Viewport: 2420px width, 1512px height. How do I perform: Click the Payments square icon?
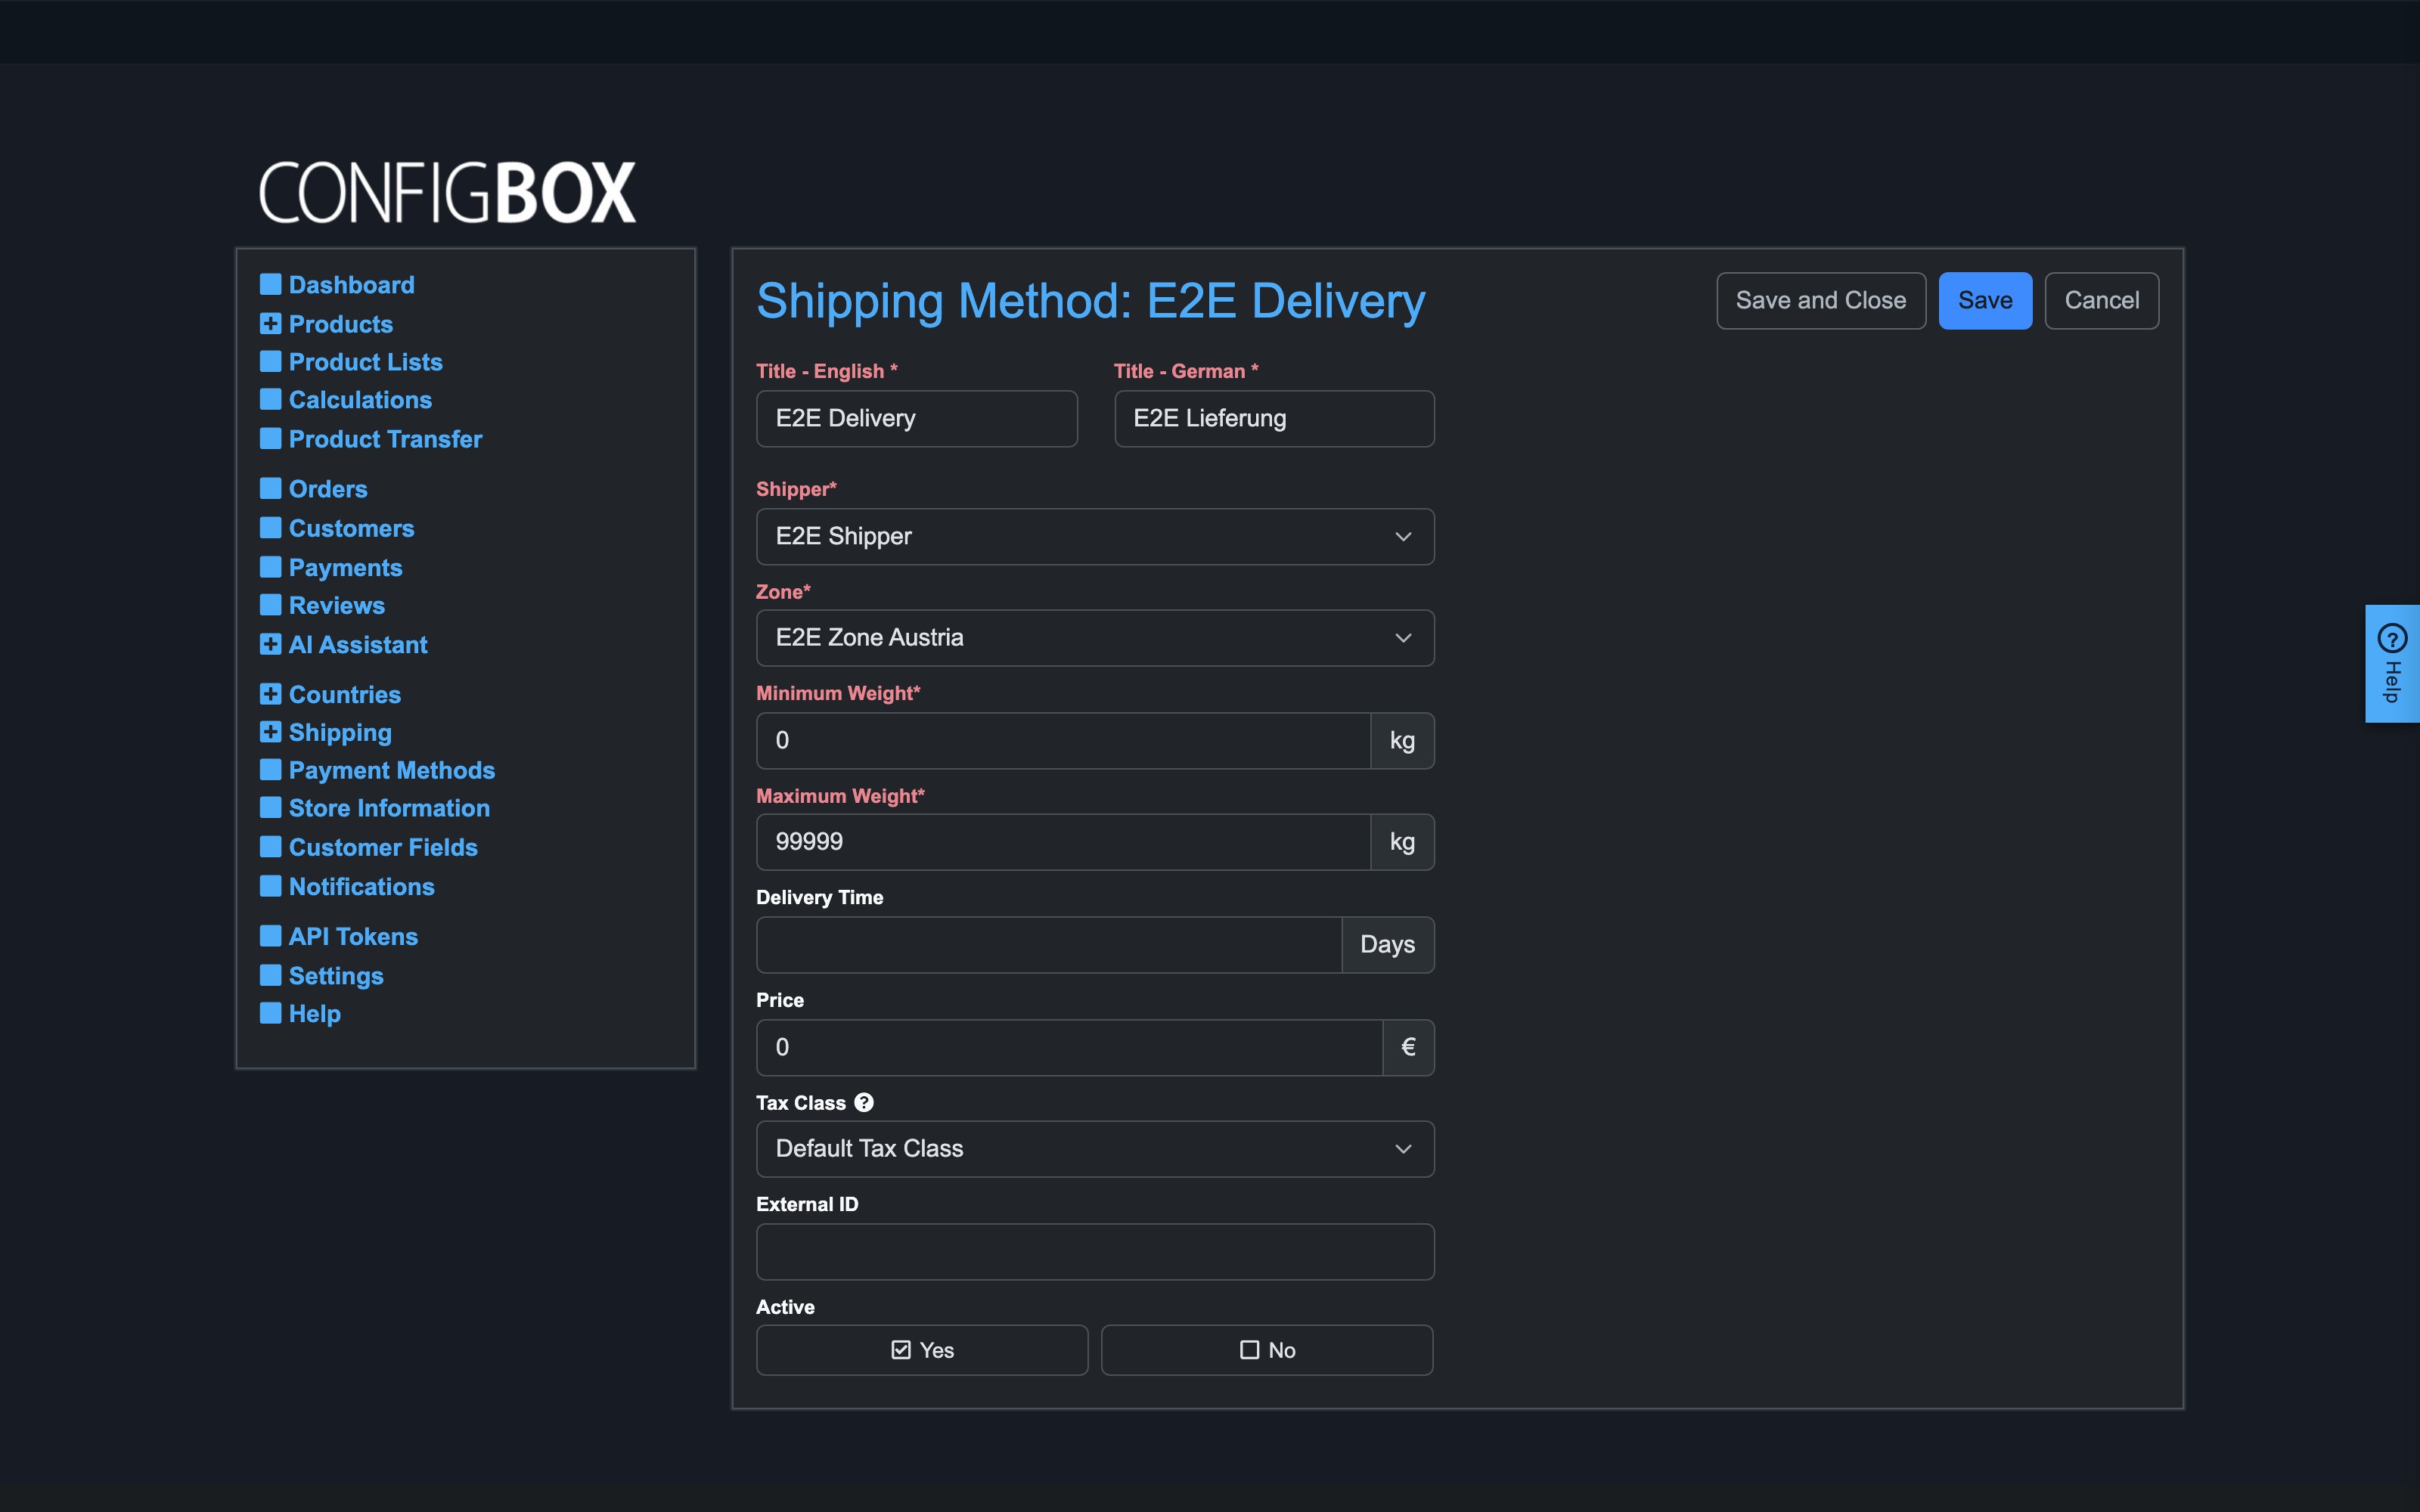coord(270,567)
